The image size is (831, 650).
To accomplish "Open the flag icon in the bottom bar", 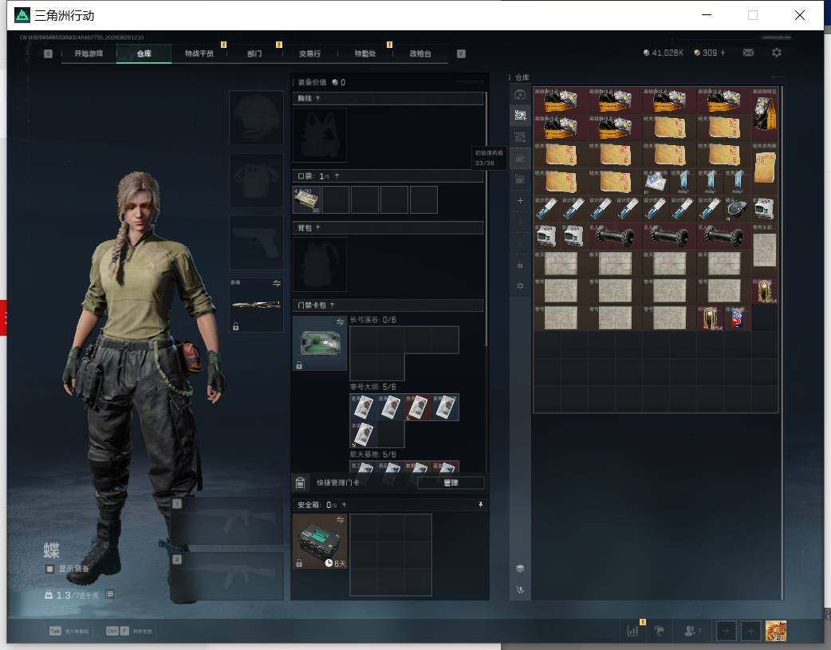I will (660, 630).
